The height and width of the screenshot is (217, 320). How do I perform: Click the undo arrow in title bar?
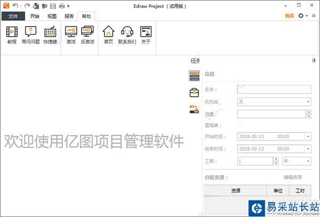tap(15, 6)
